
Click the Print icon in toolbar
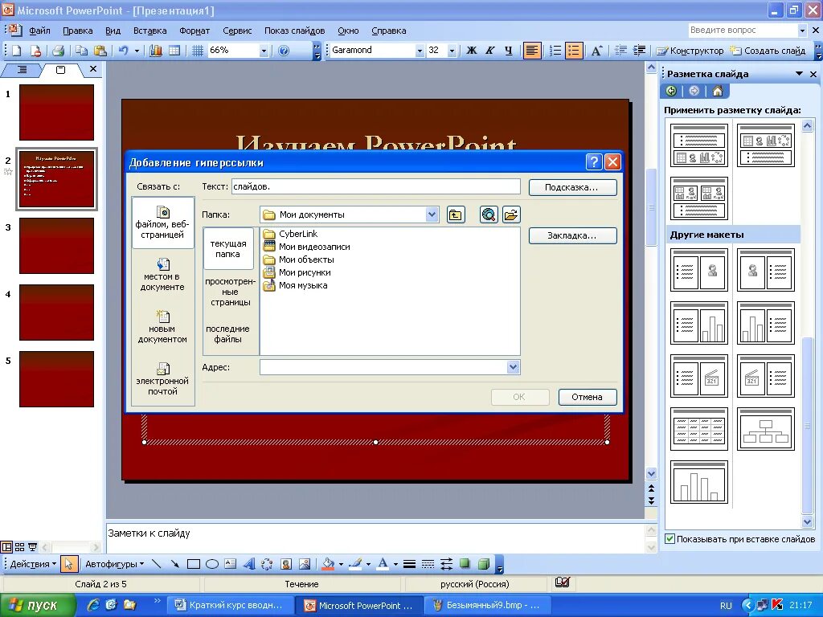coord(58,51)
